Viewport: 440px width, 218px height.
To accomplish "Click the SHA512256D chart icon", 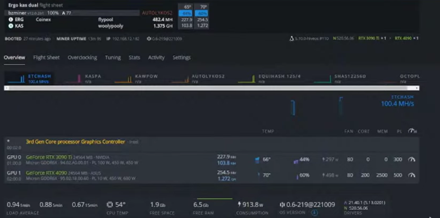I will 322,79.
